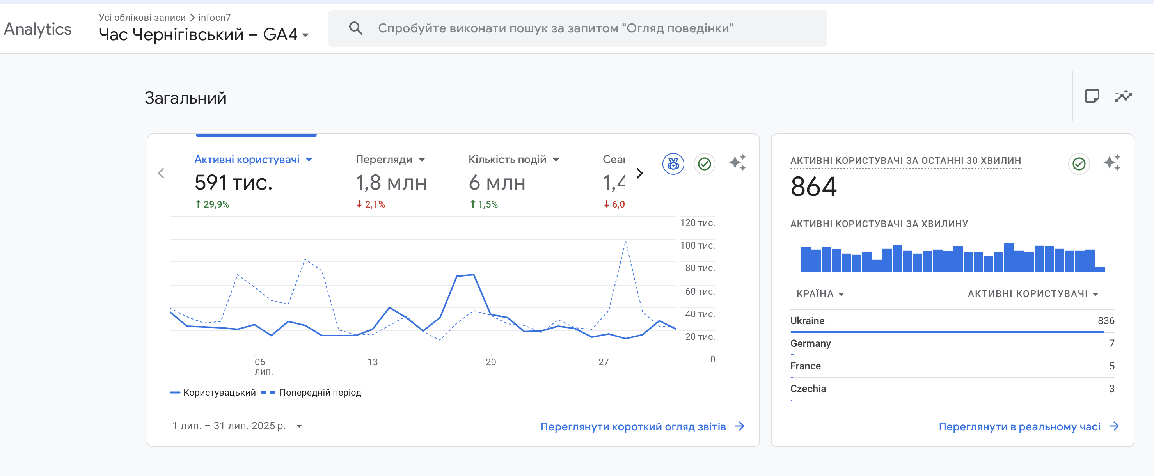Click the Користувацький legend entry

point(213,393)
